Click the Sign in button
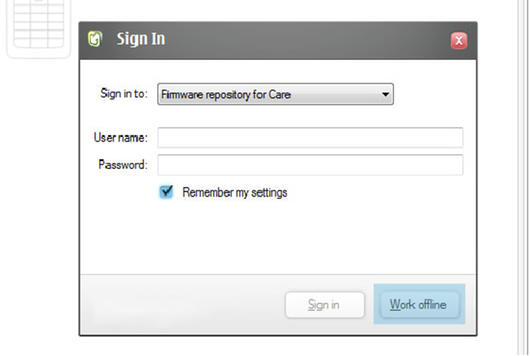The height and width of the screenshot is (356, 531). 324,305
